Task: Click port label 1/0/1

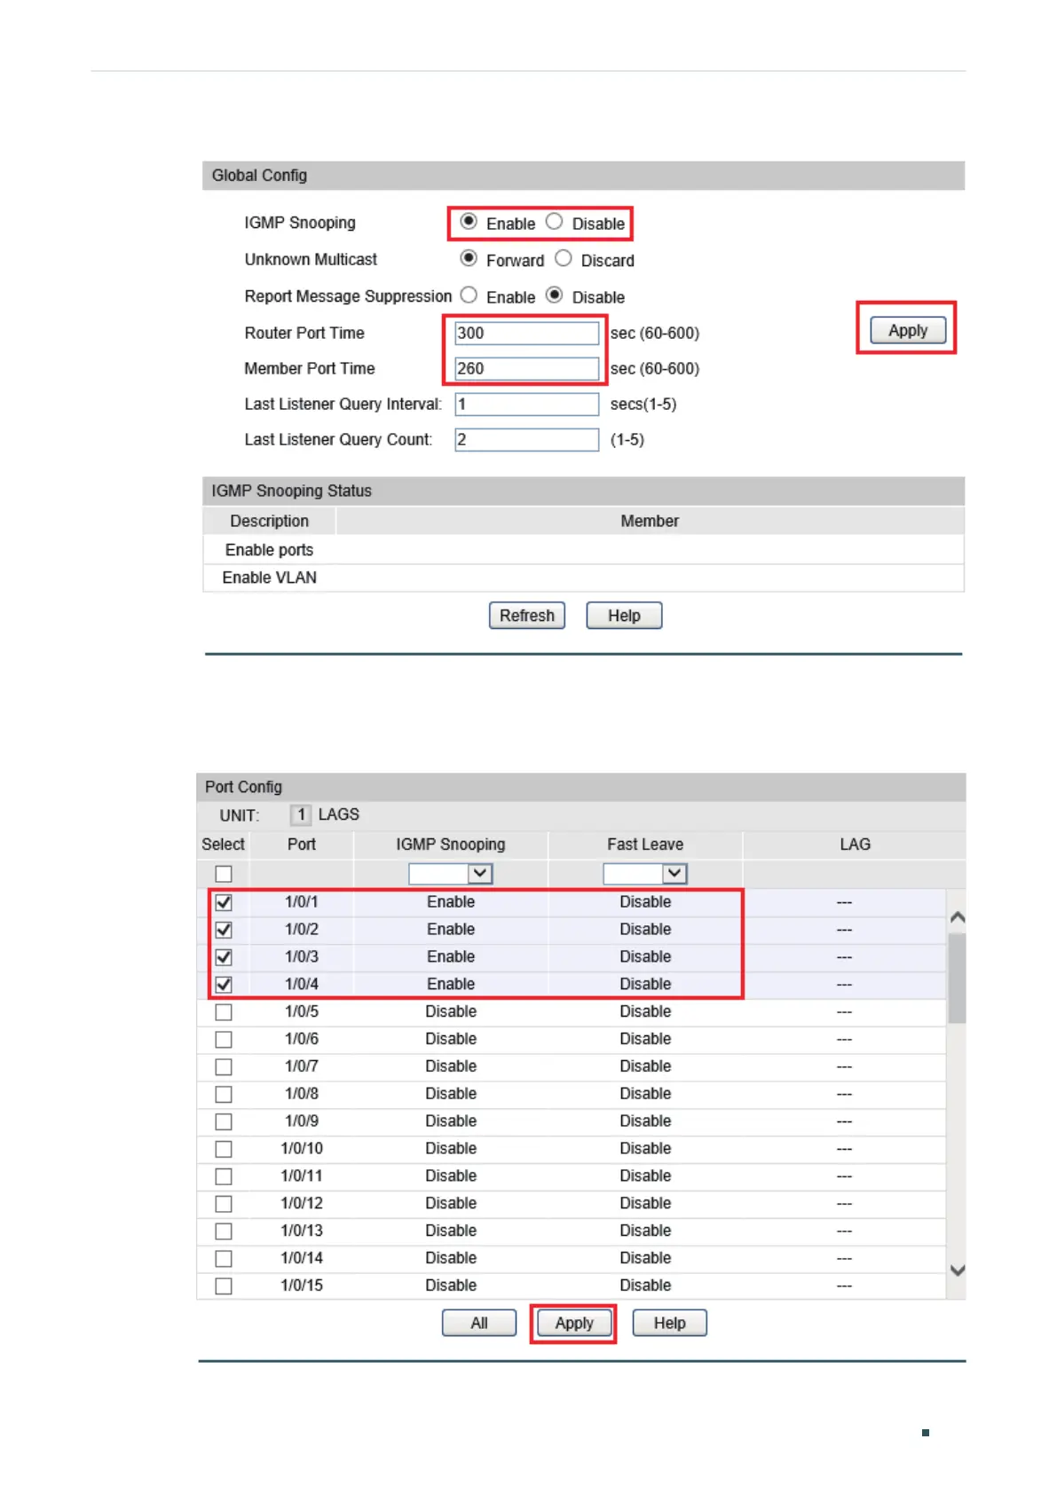Action: [302, 901]
